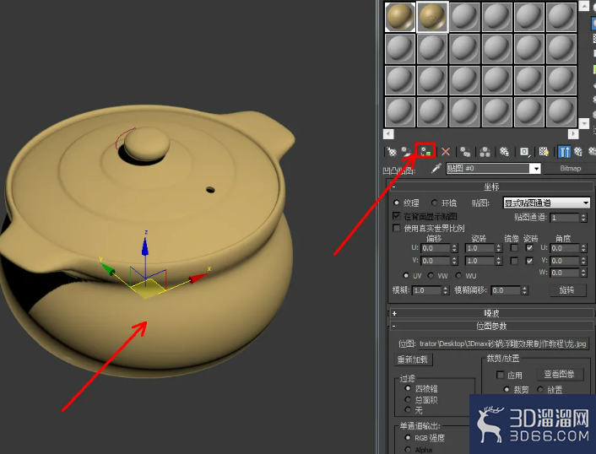Click the V 瓷砖 spinner arrows

click(499, 261)
